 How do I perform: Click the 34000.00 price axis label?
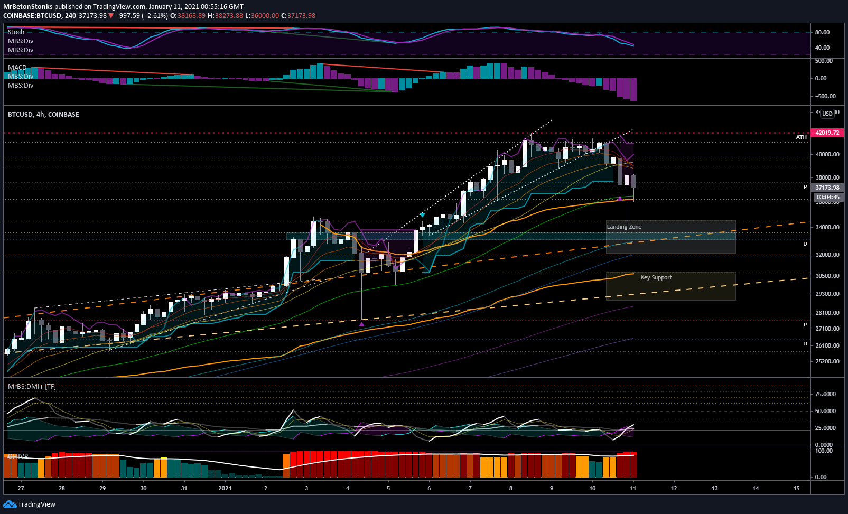coord(827,227)
